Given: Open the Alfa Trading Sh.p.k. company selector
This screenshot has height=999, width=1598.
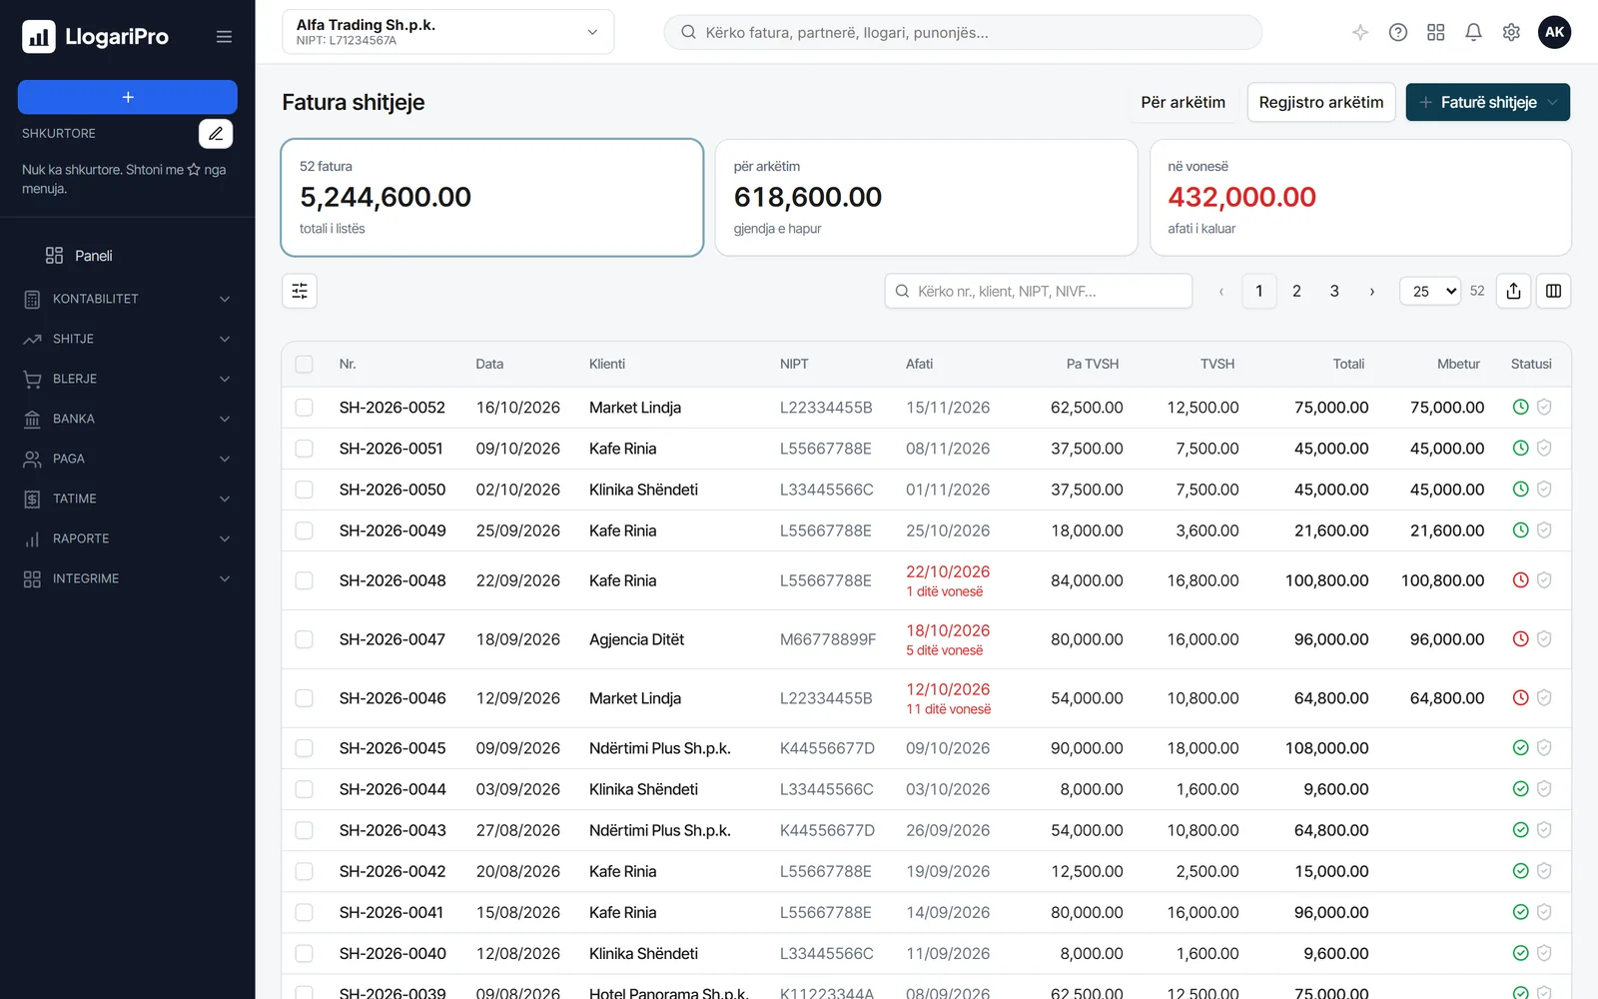Looking at the screenshot, I should pyautogui.click(x=447, y=32).
